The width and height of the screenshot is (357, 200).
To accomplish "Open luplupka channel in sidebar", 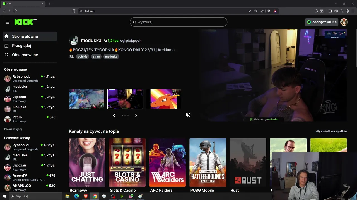I will 30,109.
